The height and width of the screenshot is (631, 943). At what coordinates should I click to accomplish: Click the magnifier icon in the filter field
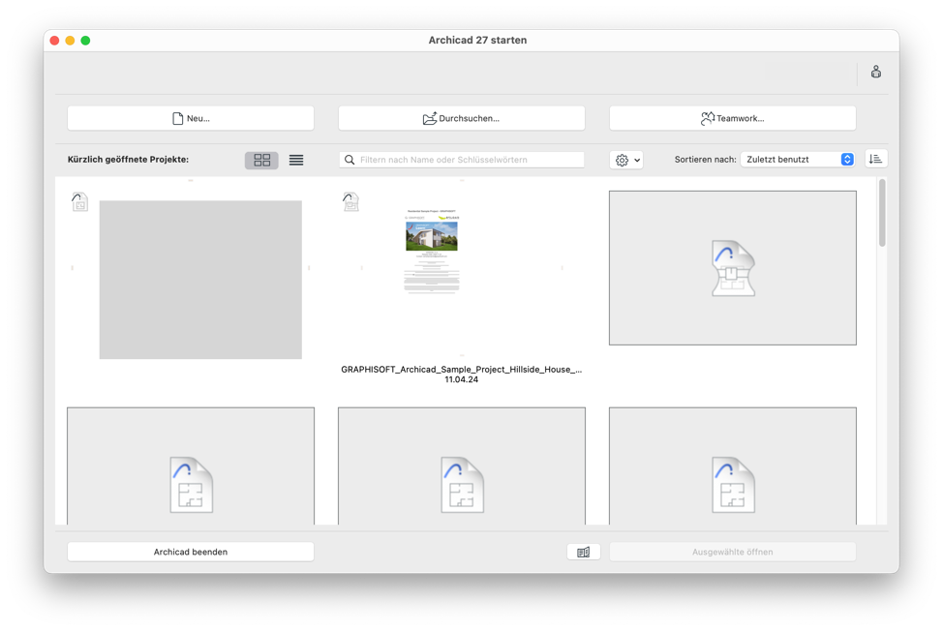(350, 160)
